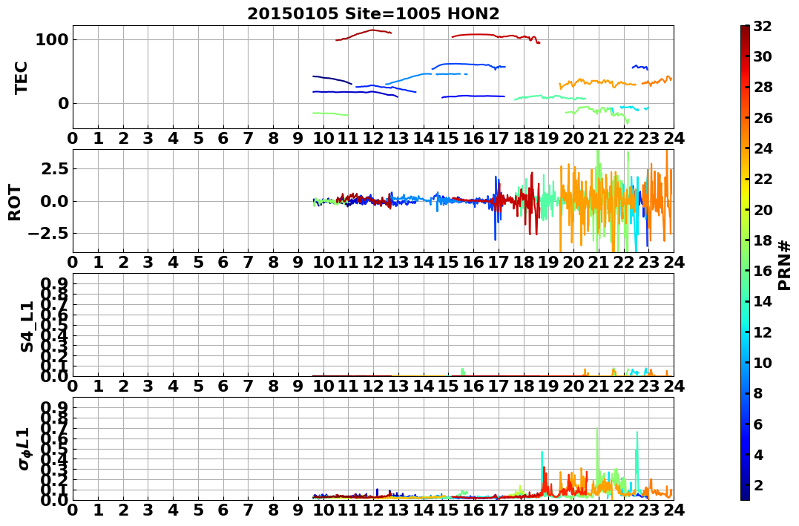Viewport: 799px width, 526px height.
Task: Click colorbar tick label 12
Action: 763,332
